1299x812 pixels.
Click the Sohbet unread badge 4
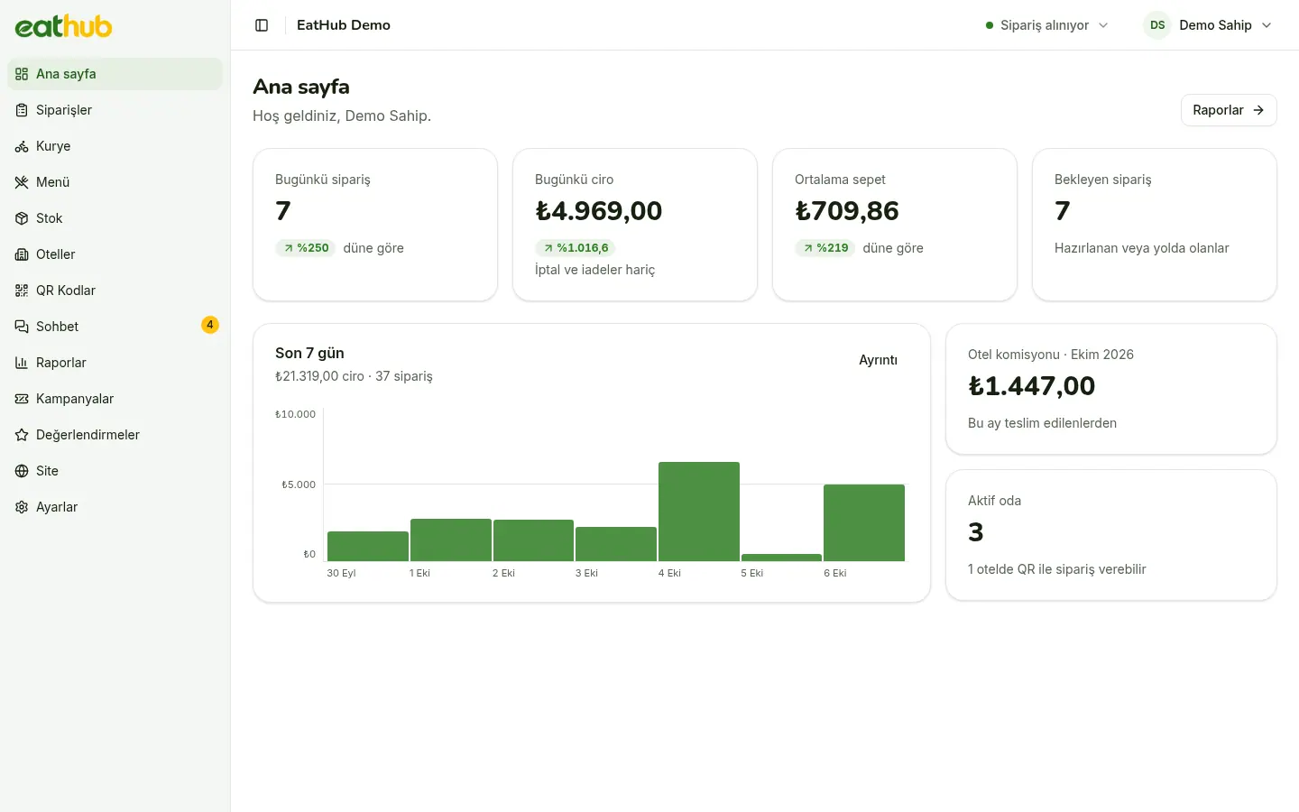tap(210, 325)
